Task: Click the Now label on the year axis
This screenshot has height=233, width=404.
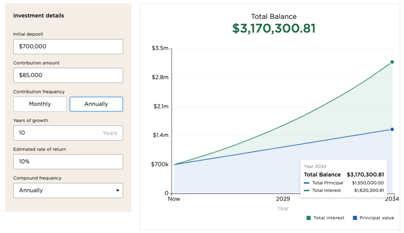Action: tap(174, 199)
